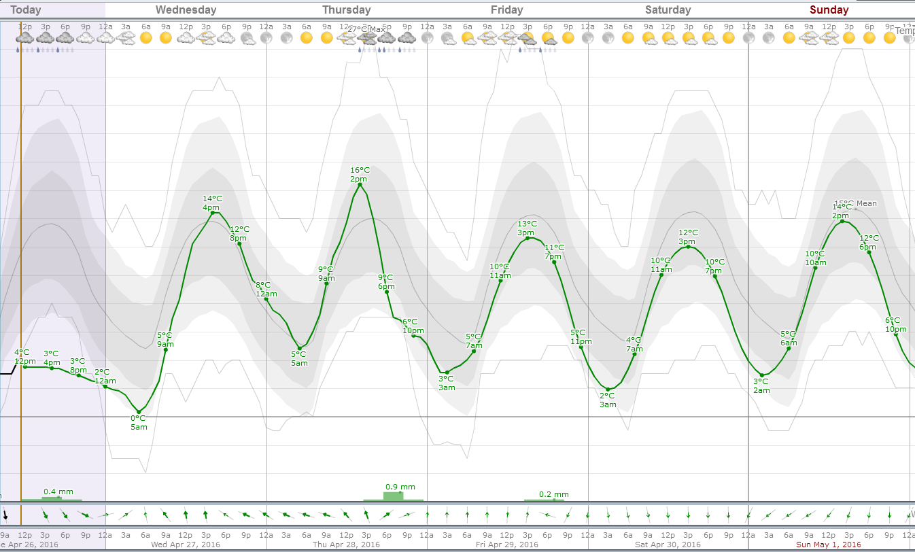Click Thursday's 6p rain cloud icon
This screenshot has width=915, height=552.
[x=387, y=39]
